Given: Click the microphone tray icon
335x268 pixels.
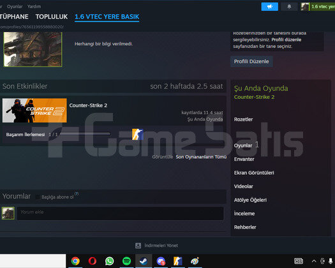Looking at the screenshot, I should tap(331, 261).
